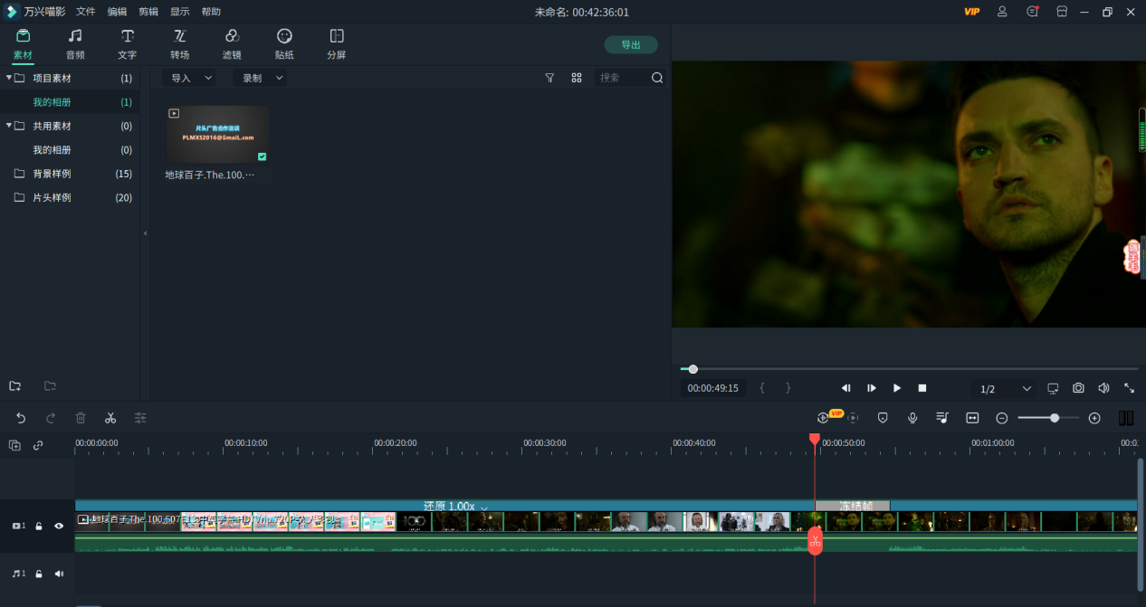Toggle visibility of video track 1
Image resolution: width=1146 pixels, height=607 pixels.
(x=59, y=526)
